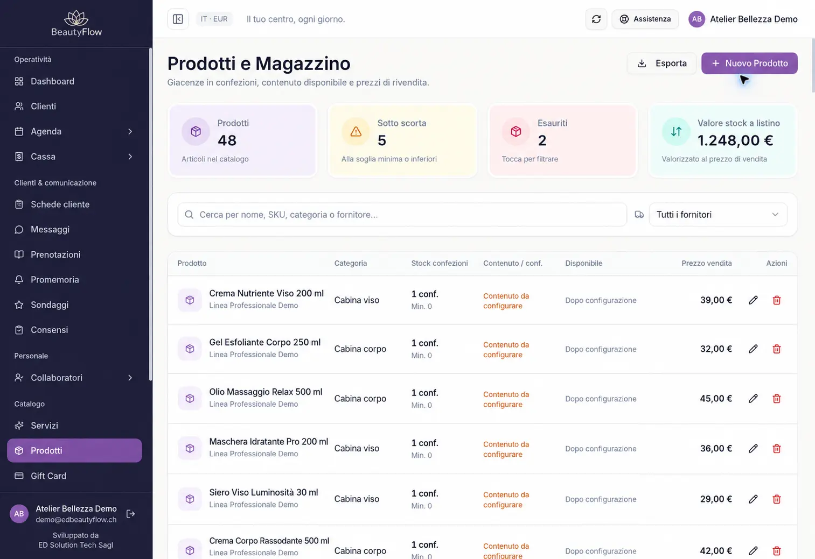Open Tutti i fornitori dropdown
The image size is (815, 559).
coord(718,215)
